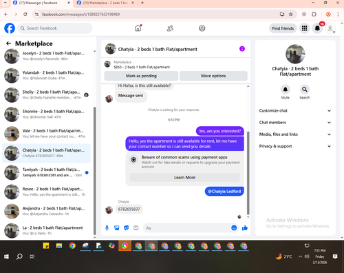Go back using the Marketplace arrow
Image resolution: width=344 pixels, height=273 pixels.
(8, 43)
